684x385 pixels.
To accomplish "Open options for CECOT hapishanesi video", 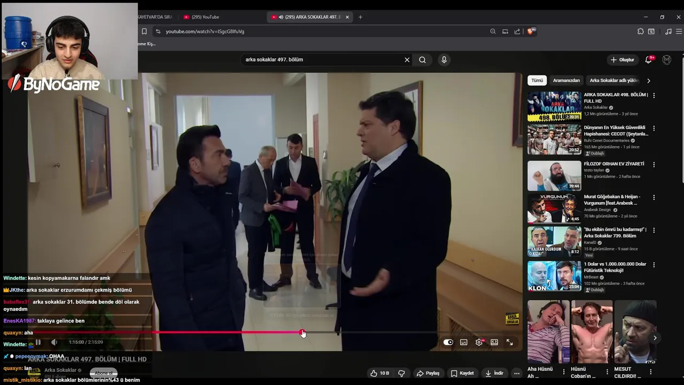I will (x=654, y=129).
